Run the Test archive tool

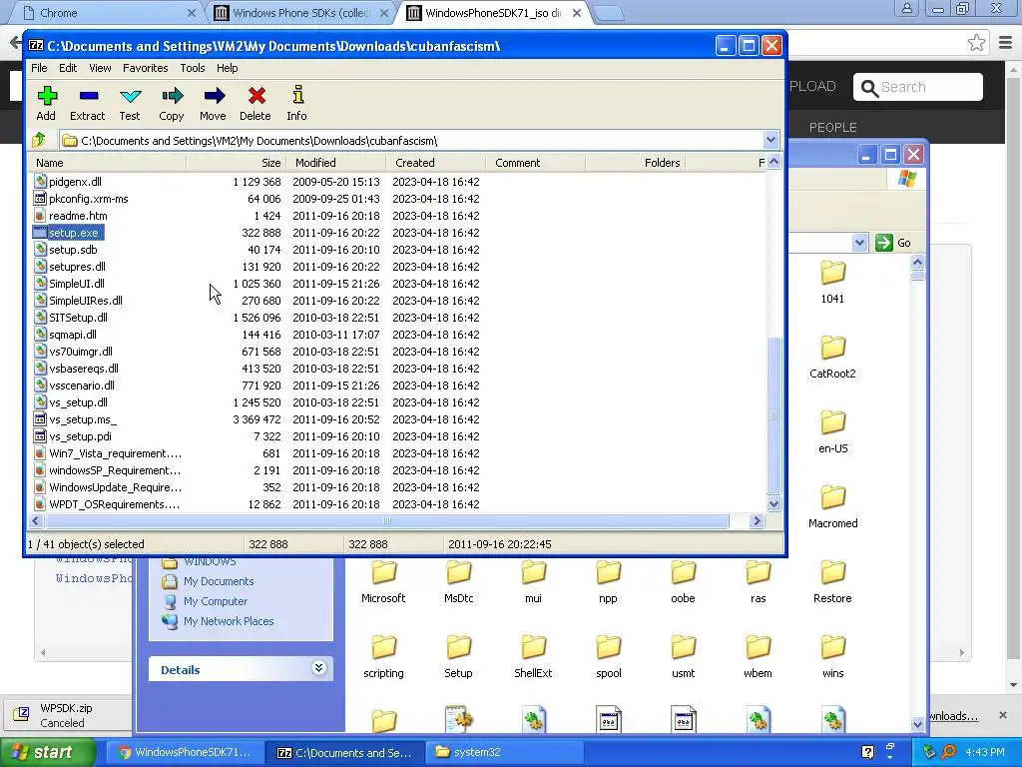tap(130, 103)
